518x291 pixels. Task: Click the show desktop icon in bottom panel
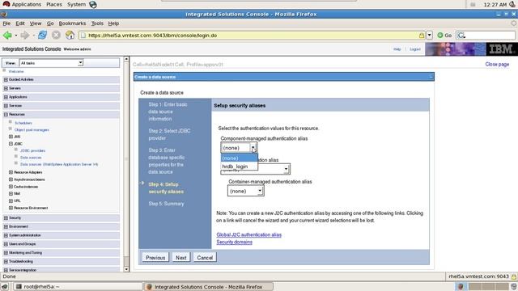pos(5,286)
